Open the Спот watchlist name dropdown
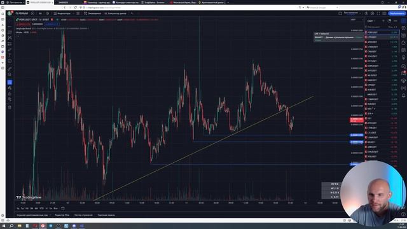The image size is (407, 229). coord(371,21)
